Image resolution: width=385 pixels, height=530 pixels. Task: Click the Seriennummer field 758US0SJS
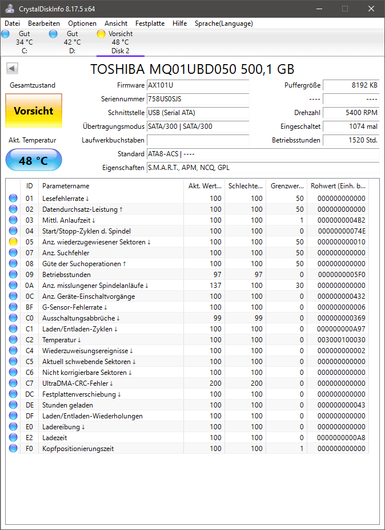point(198,99)
